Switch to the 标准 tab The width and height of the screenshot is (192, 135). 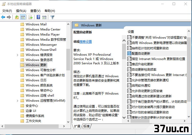pyautogui.click(x=86, y=126)
